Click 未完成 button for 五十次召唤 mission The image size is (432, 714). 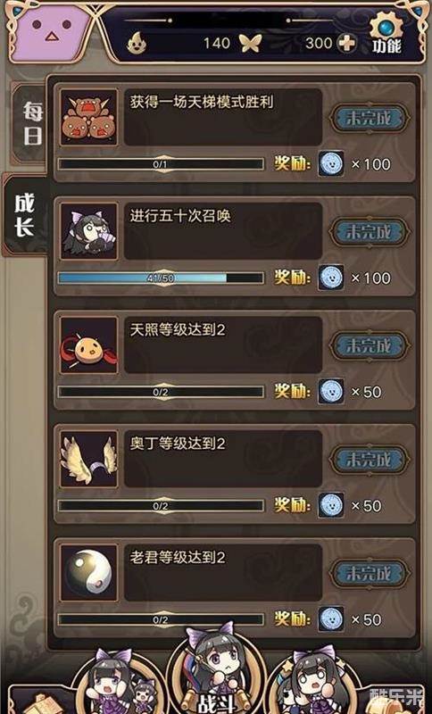(370, 232)
